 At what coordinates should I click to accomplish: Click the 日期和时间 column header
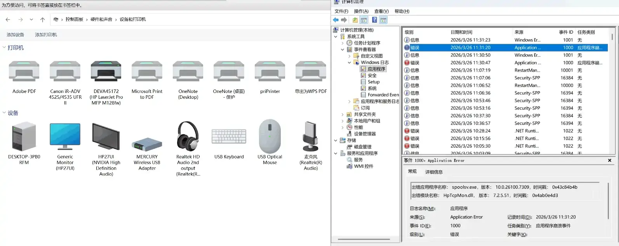pos(461,32)
